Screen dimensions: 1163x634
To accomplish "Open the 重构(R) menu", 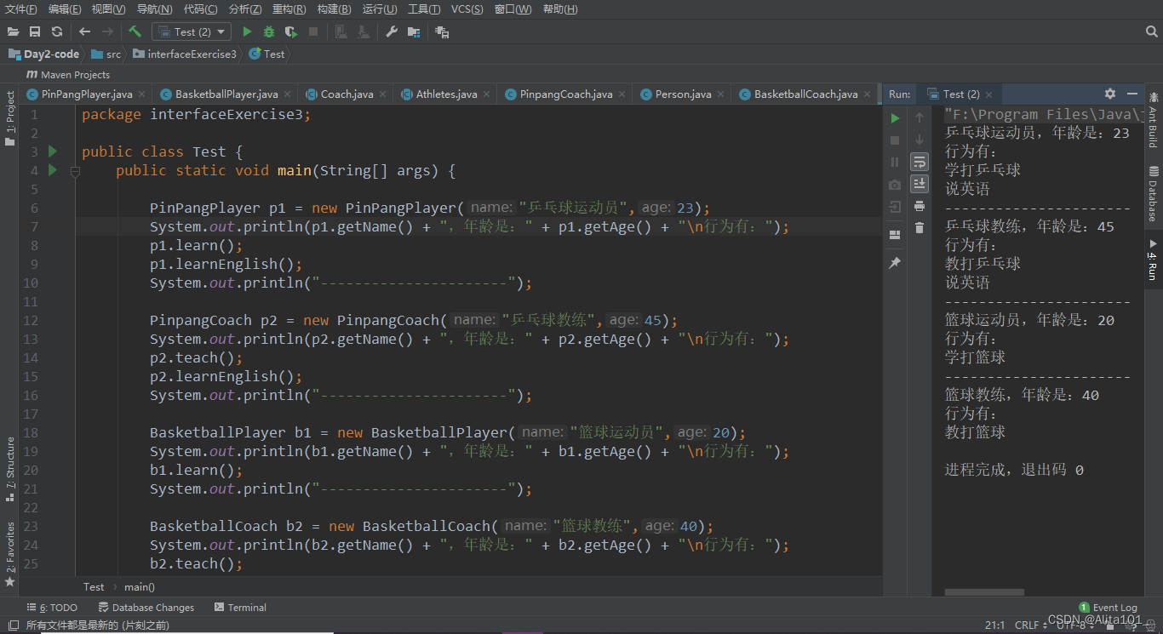I will 289,9.
